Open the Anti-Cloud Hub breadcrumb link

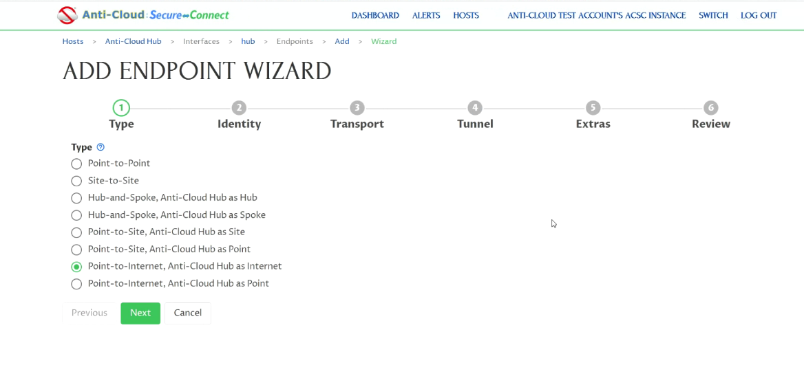[134, 41]
